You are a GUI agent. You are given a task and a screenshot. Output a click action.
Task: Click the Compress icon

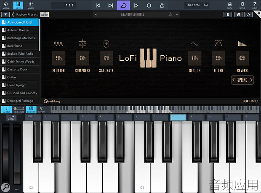point(83,43)
